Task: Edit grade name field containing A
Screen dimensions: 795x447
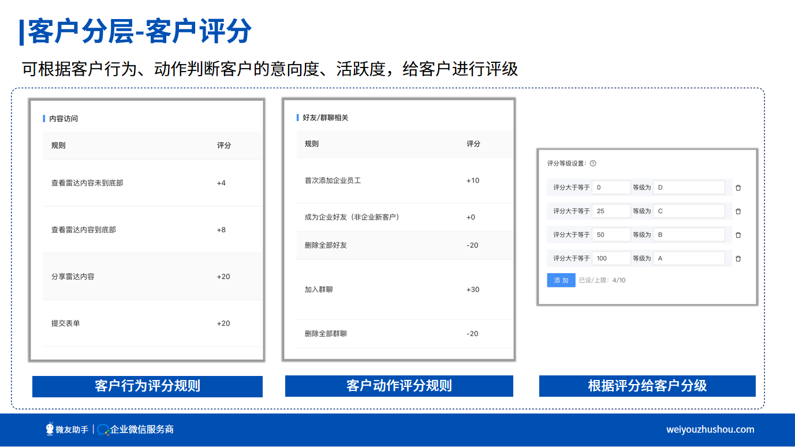Action: tap(689, 259)
